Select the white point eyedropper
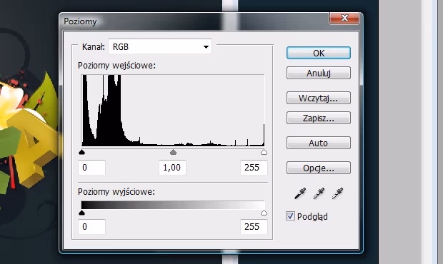443x264 pixels. pyautogui.click(x=337, y=193)
